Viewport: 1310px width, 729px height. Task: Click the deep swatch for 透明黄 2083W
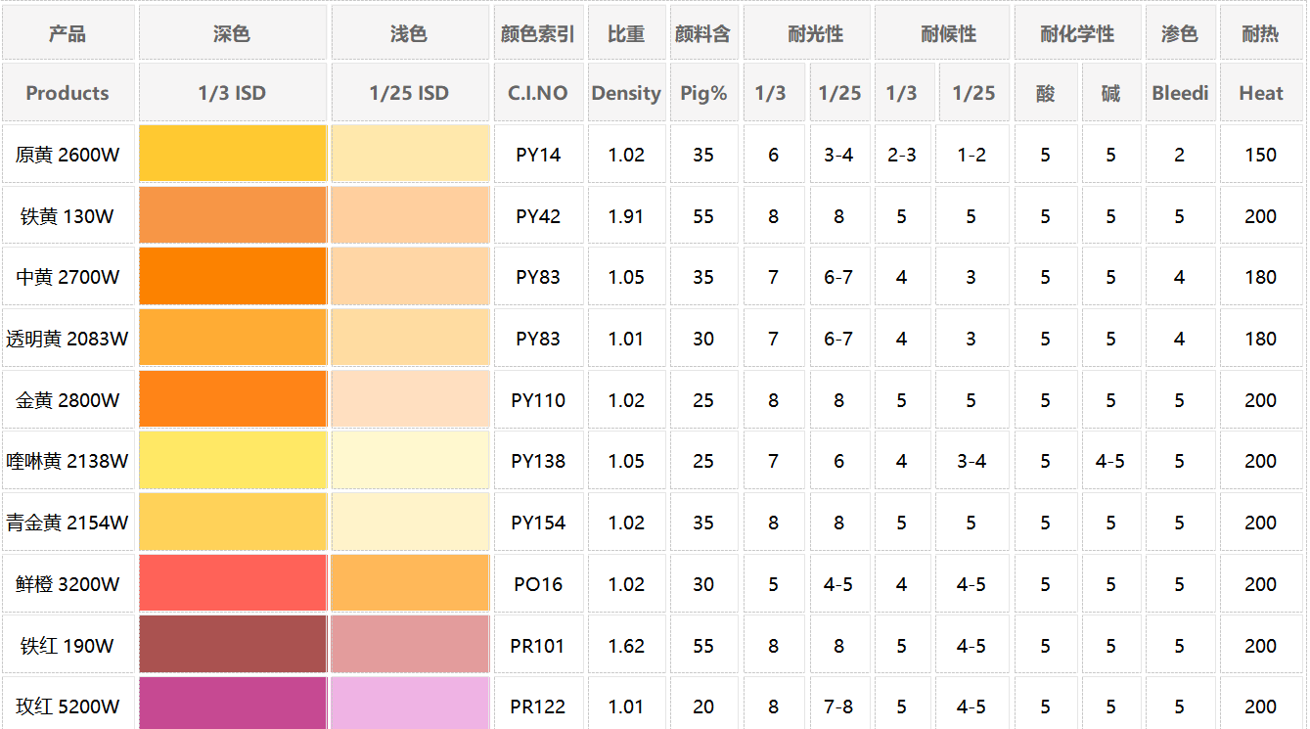pos(233,338)
